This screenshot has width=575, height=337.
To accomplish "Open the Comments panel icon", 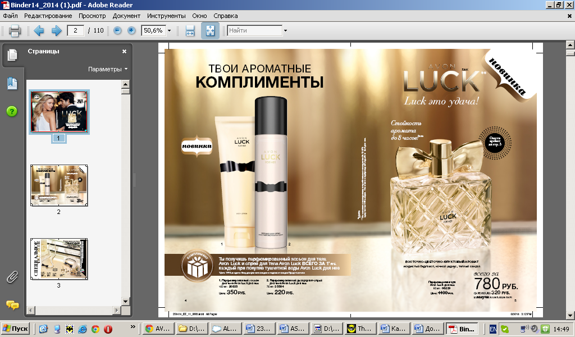I will tap(12, 305).
